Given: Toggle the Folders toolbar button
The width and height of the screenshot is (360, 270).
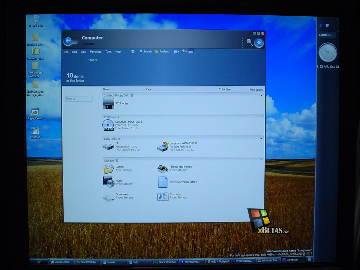Looking at the screenshot, I should (x=162, y=52).
